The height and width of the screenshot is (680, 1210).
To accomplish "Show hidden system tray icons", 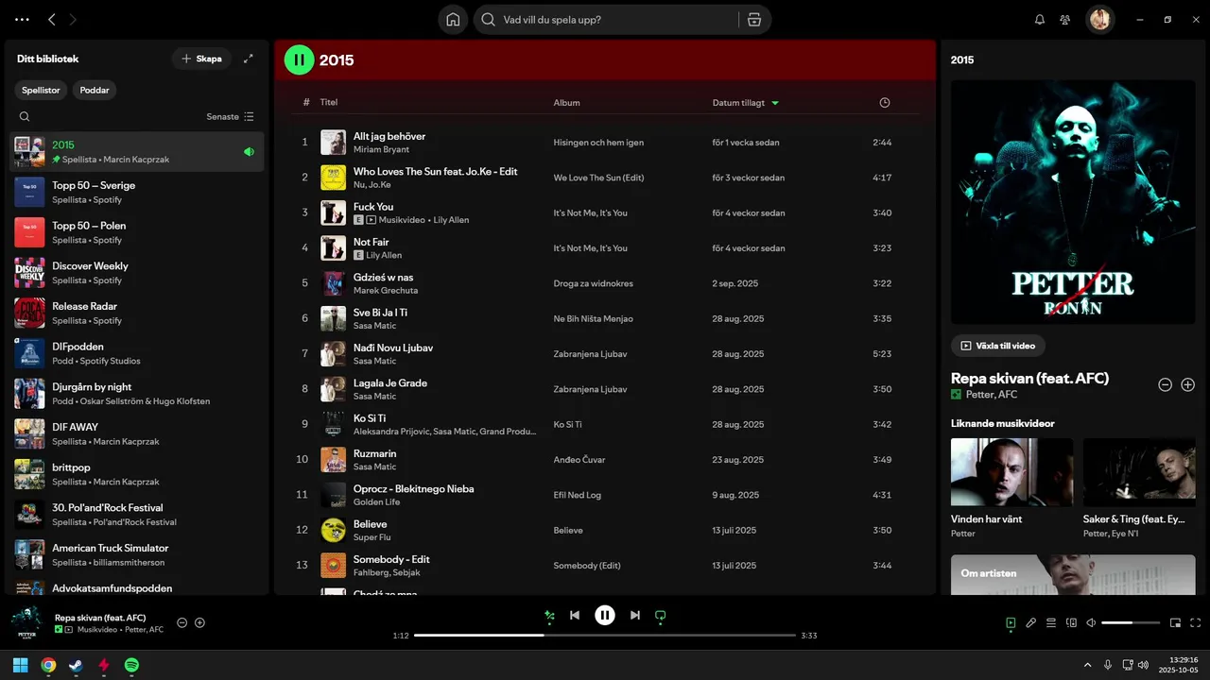I will [x=1087, y=665].
